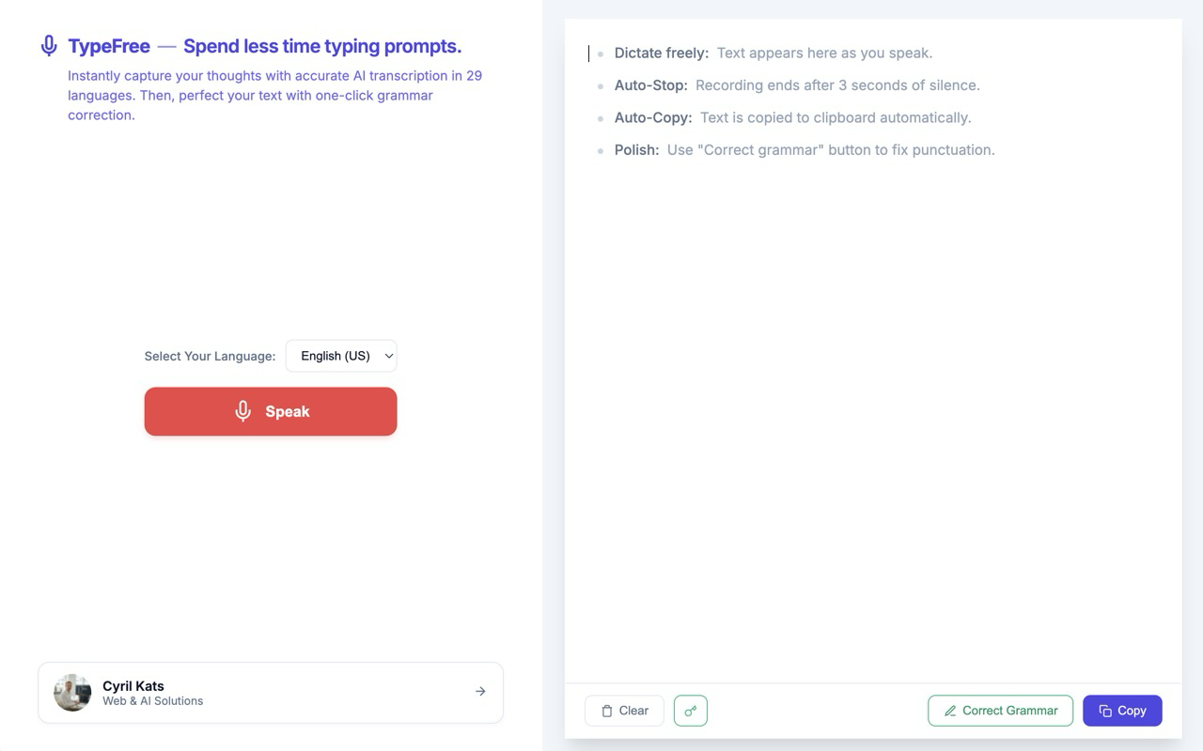Click the Clear button to erase text

coord(624,711)
